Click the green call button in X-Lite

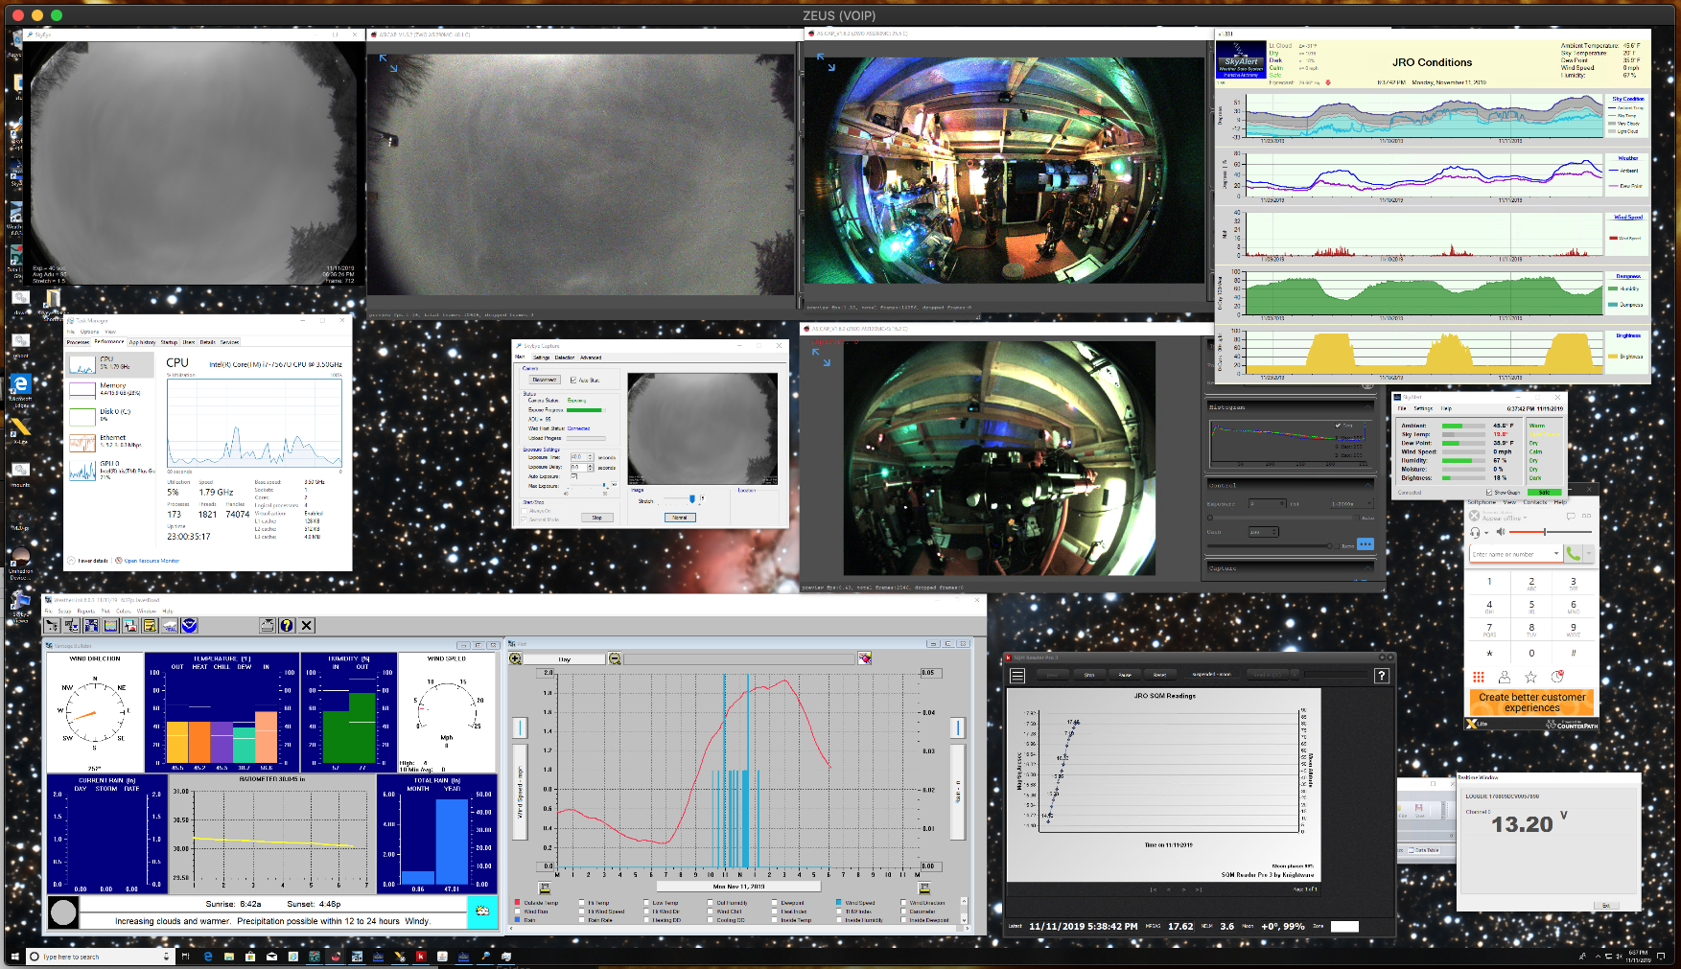[1573, 554]
